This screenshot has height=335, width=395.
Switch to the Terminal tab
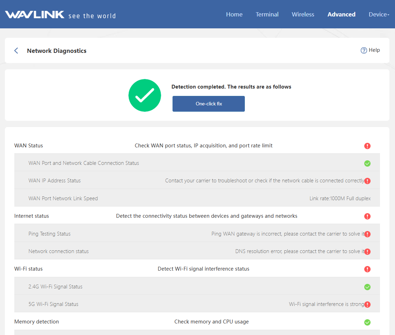[267, 14]
